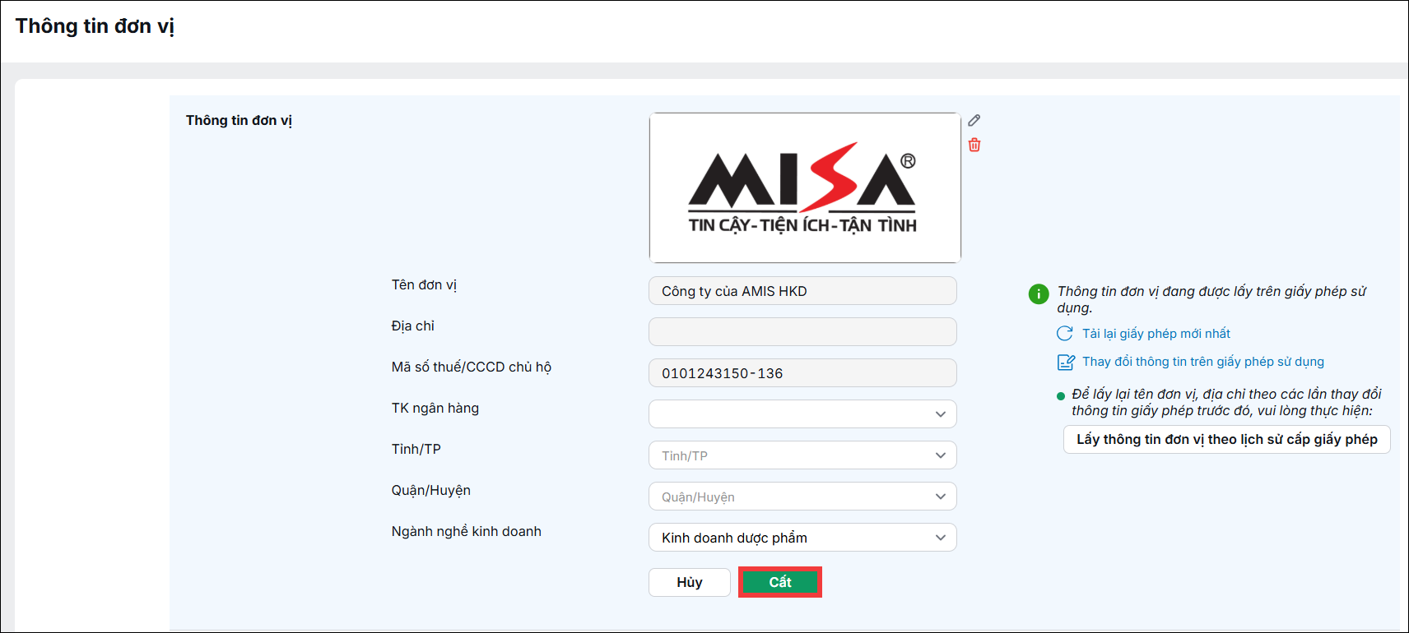Click the green info icon
This screenshot has width=1409, height=633.
(1039, 293)
